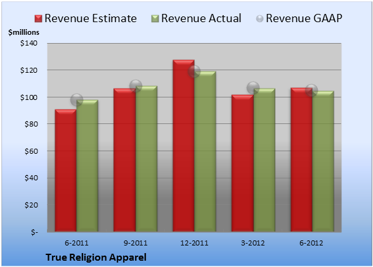The width and height of the screenshot is (373, 267).
Task: Click the gray Revenue GAAP legend marker
Action: 260,18
